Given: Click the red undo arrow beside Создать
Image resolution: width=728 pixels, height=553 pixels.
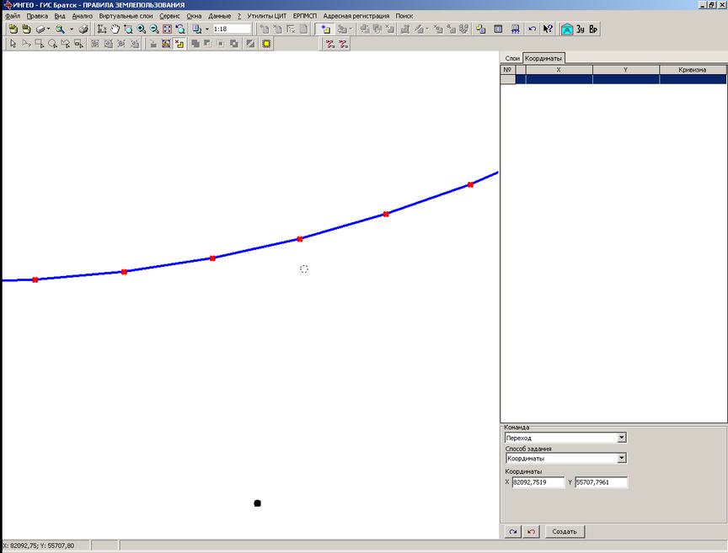Looking at the screenshot, I should click(x=531, y=532).
